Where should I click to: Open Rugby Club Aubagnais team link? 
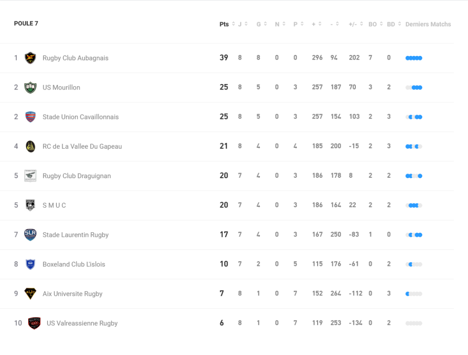point(75,58)
